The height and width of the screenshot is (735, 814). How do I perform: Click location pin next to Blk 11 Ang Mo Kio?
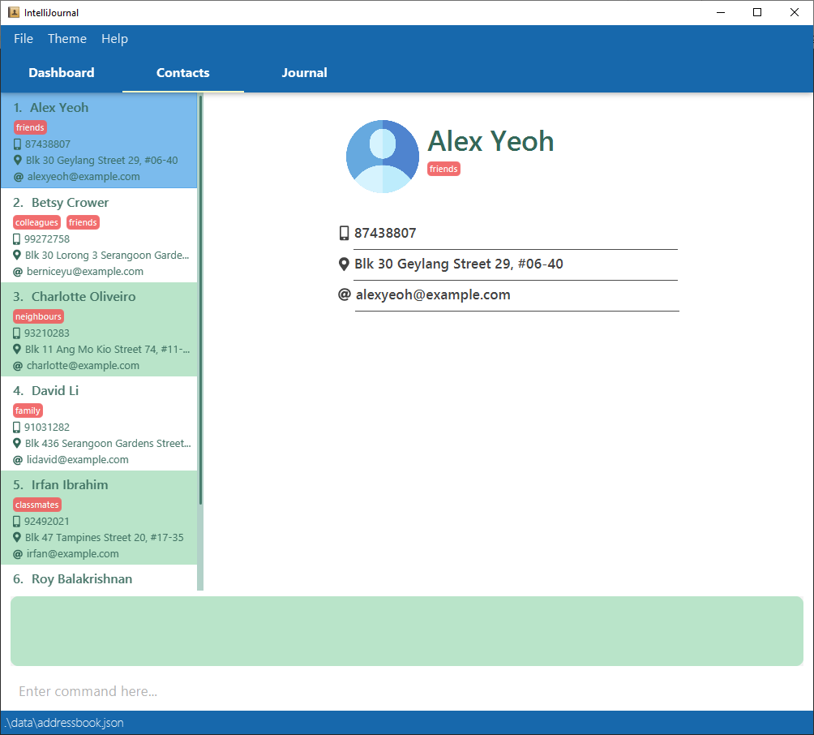[17, 349]
